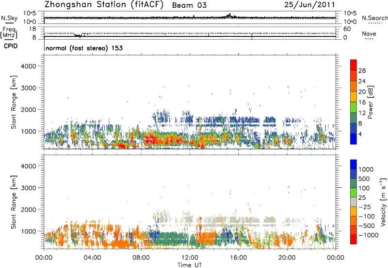This screenshot has height=268, width=388.
Task: Click the 'N.Search' legend label
Action: (x=375, y=18)
